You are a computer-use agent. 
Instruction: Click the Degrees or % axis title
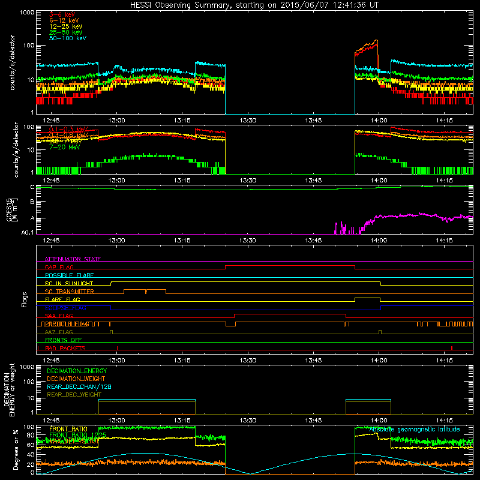point(16,449)
